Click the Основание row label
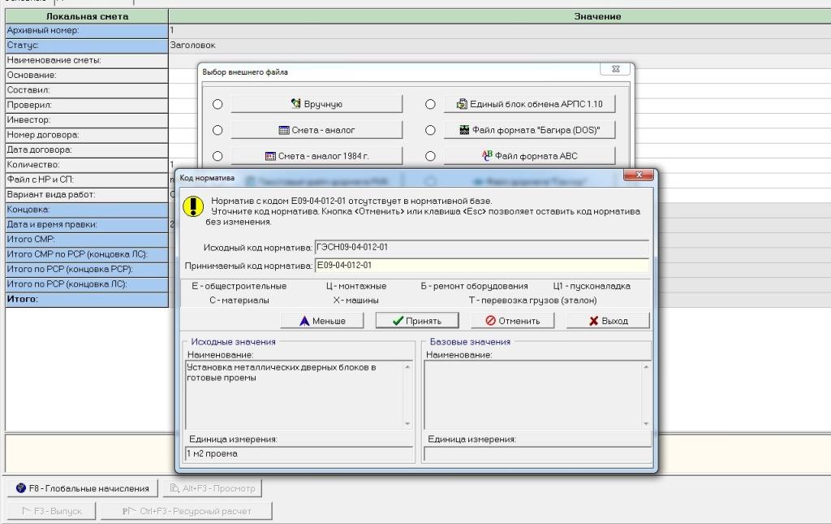Screen dimensions: 831x524 tap(87, 76)
